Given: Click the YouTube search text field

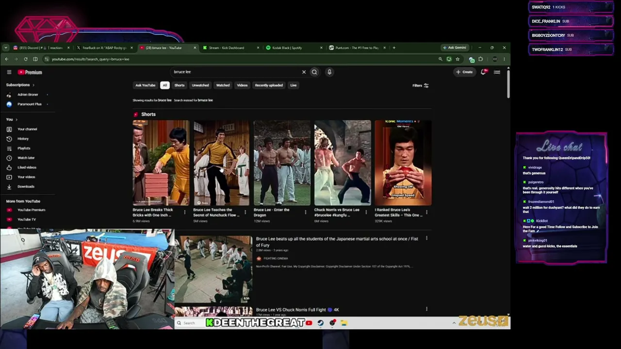Looking at the screenshot, I should (x=235, y=72).
